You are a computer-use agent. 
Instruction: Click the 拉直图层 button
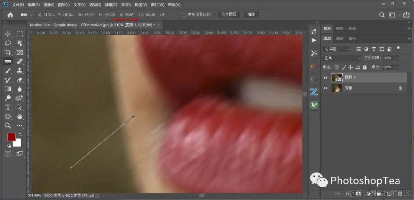(x=228, y=15)
